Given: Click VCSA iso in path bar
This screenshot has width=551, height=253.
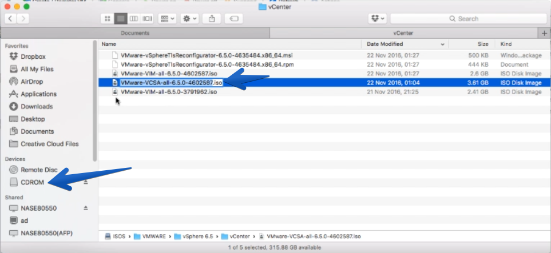Looking at the screenshot, I should (x=310, y=236).
